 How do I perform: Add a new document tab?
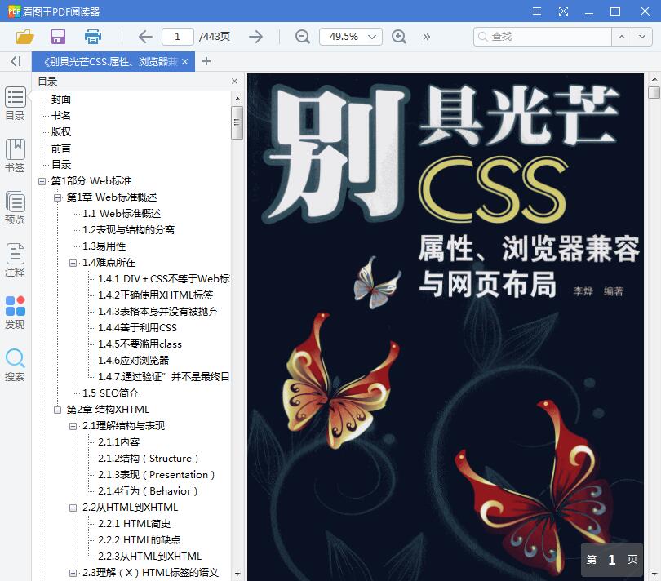click(x=206, y=61)
